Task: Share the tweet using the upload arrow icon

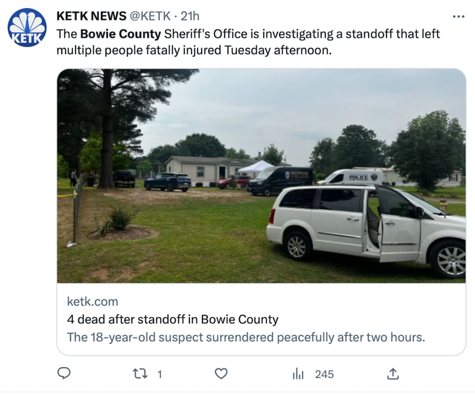Action: (393, 374)
